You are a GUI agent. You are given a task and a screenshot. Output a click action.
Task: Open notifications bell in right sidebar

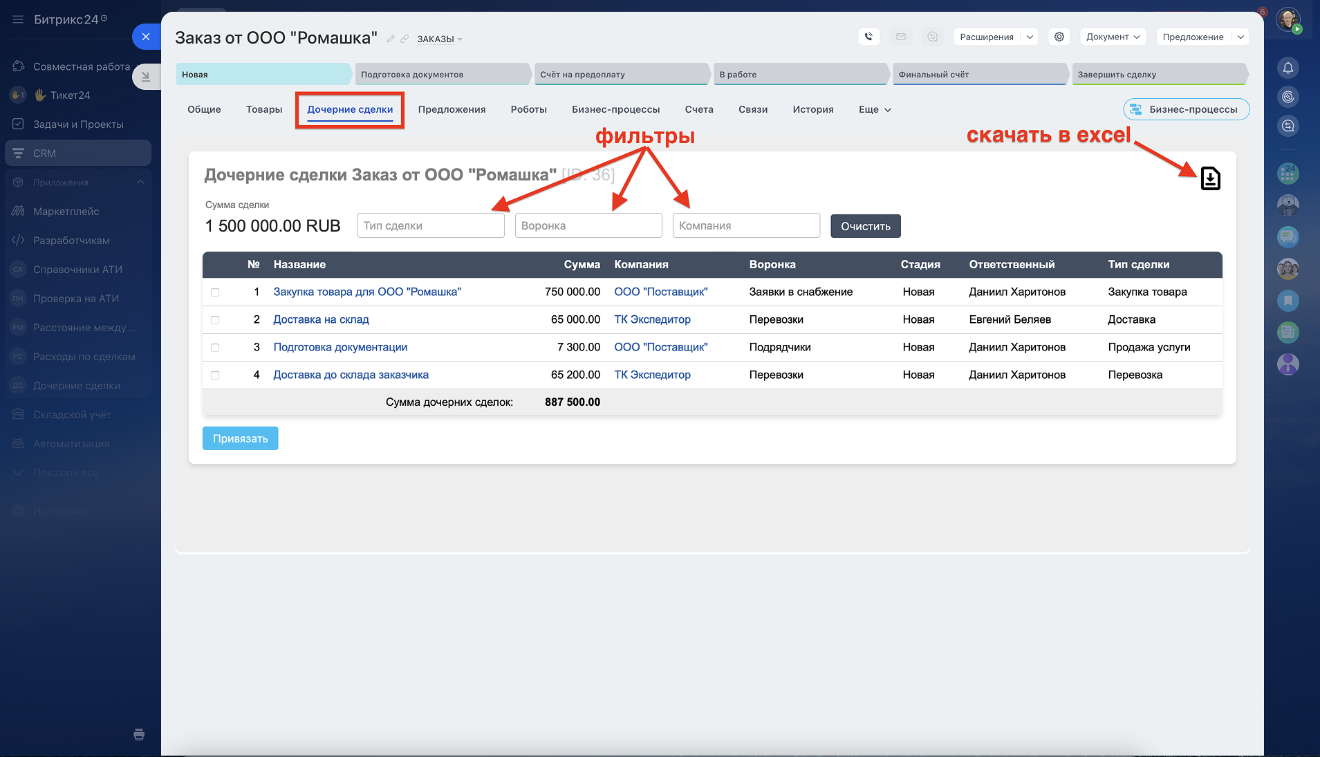coord(1288,68)
